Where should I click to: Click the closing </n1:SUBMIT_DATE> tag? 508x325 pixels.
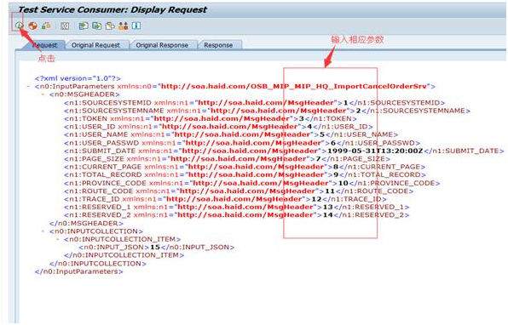(x=464, y=151)
